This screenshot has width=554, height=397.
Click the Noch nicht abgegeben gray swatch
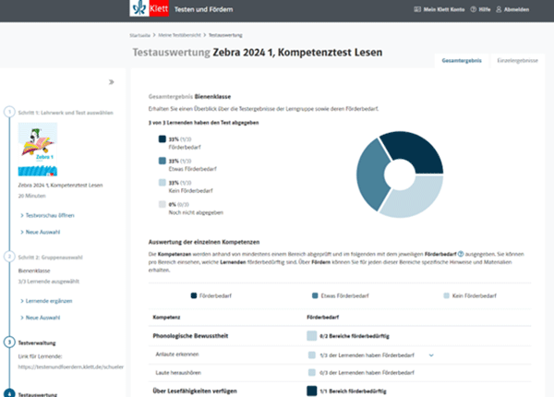coord(163,204)
